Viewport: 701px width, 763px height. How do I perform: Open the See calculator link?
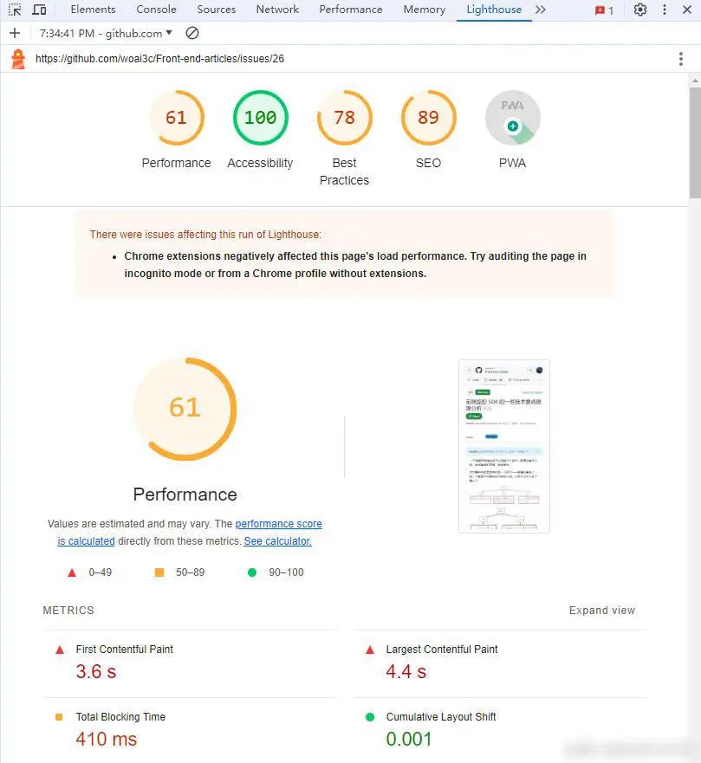277,541
